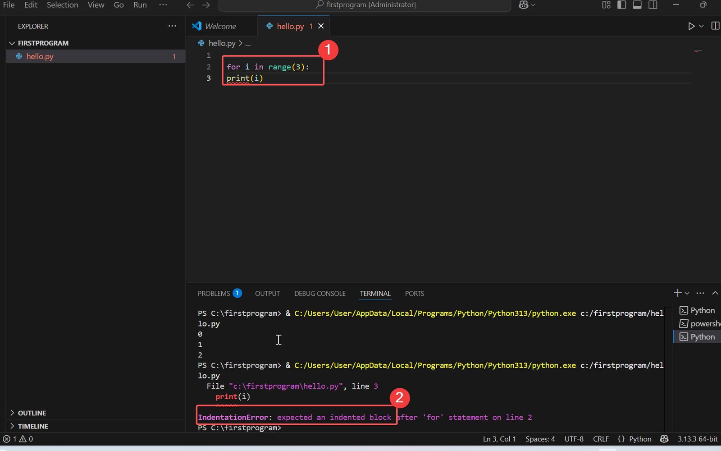Open the Edit menu
Viewport: 721px width, 451px height.
click(31, 5)
